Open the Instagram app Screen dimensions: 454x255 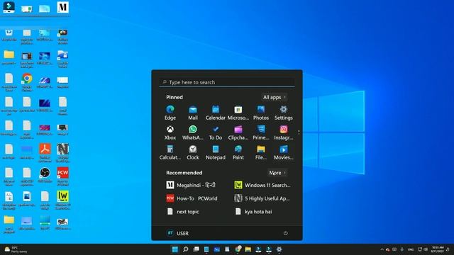click(x=284, y=132)
